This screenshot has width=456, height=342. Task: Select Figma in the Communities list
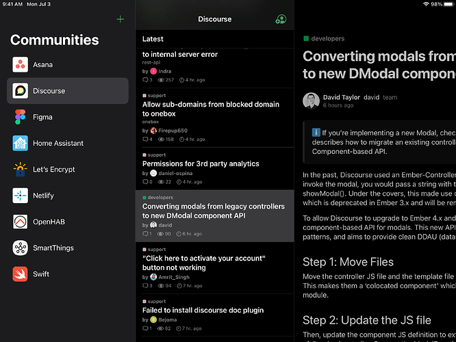pyautogui.click(x=68, y=117)
